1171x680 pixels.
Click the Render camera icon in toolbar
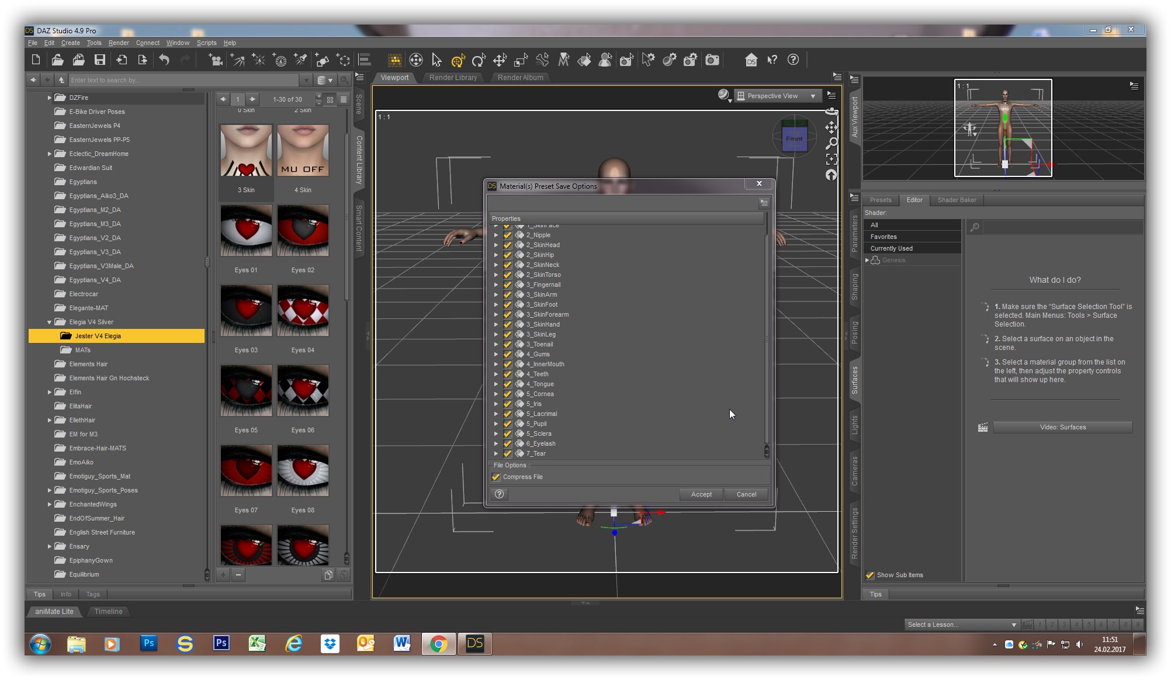tap(712, 60)
